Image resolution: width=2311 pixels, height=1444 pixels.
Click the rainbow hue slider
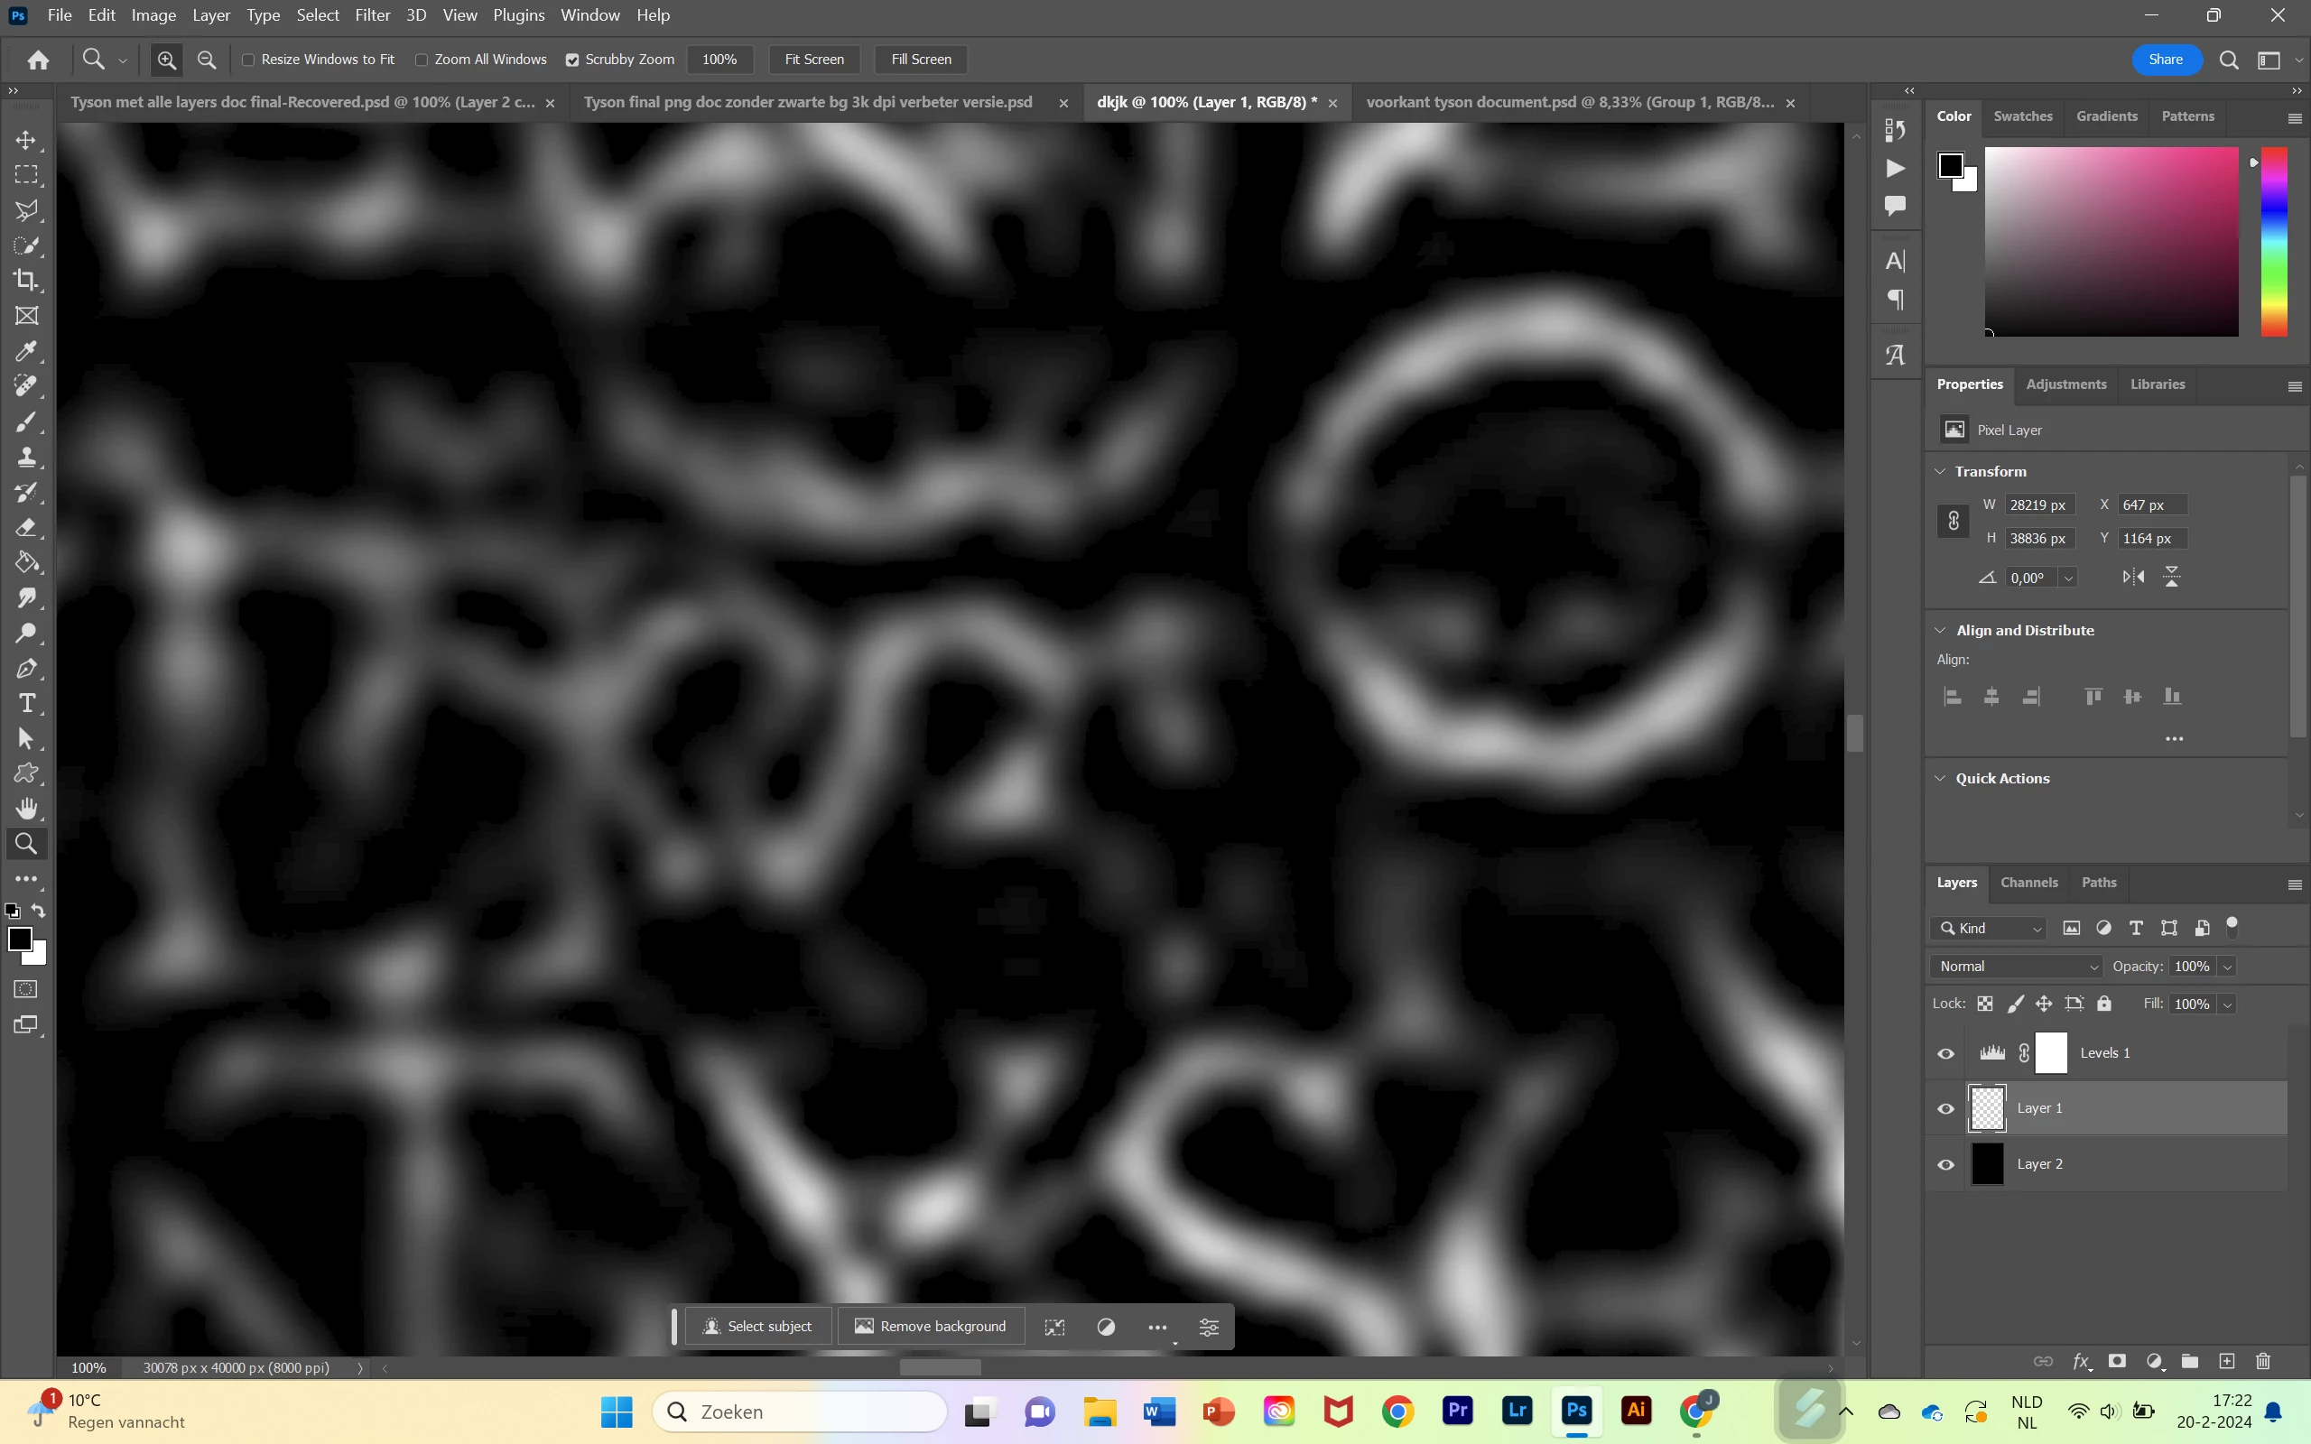2274,241
